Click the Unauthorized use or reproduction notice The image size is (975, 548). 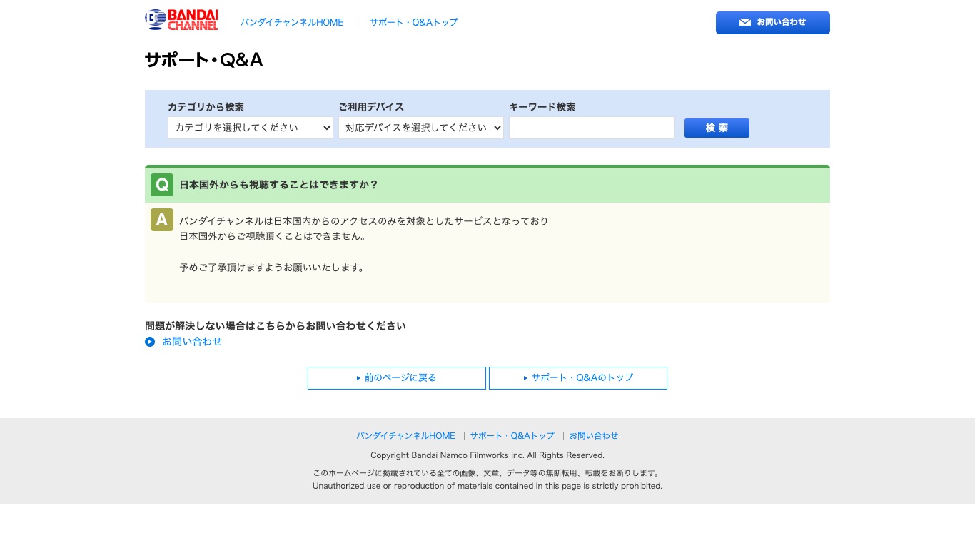point(487,486)
